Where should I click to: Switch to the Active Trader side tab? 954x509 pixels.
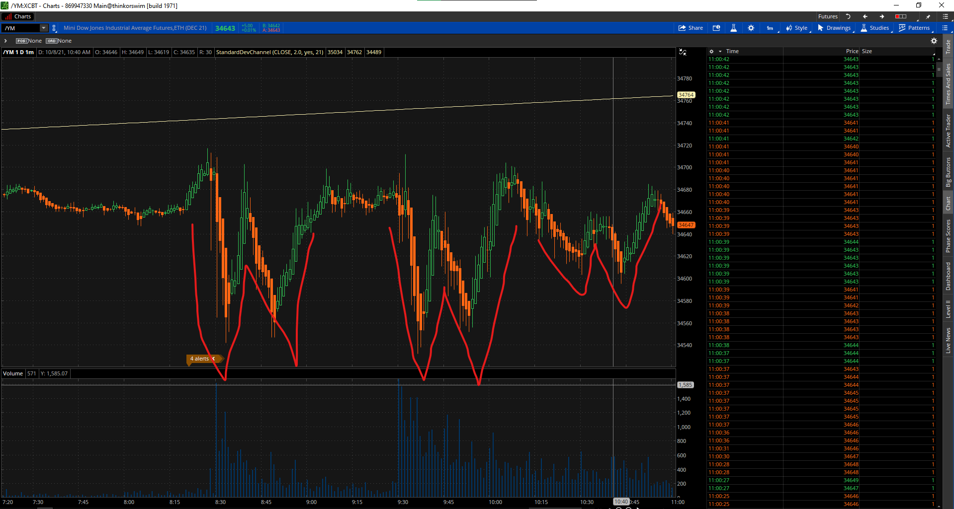948,131
